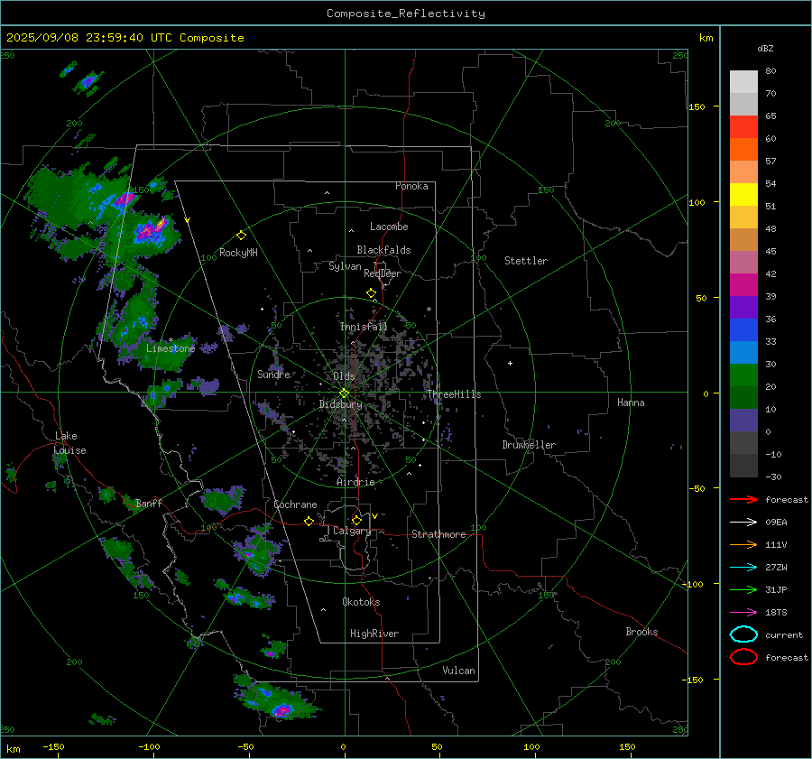Image resolution: width=812 pixels, height=759 pixels.
Task: Click the Drumheller label
Action: tap(529, 445)
